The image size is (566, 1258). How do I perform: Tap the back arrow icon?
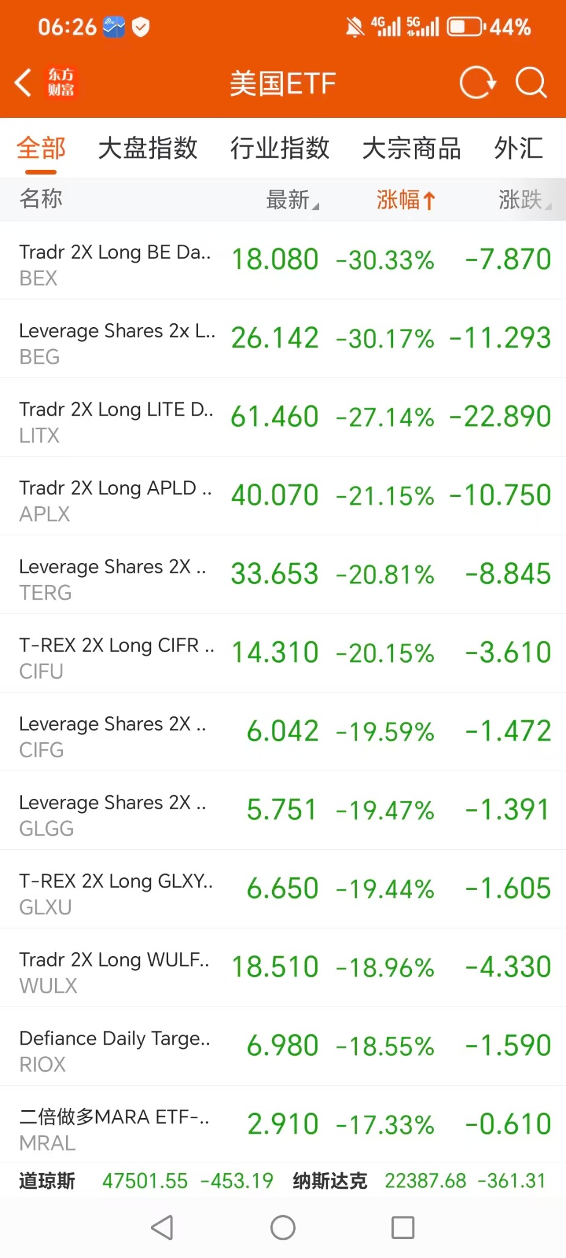(x=23, y=83)
